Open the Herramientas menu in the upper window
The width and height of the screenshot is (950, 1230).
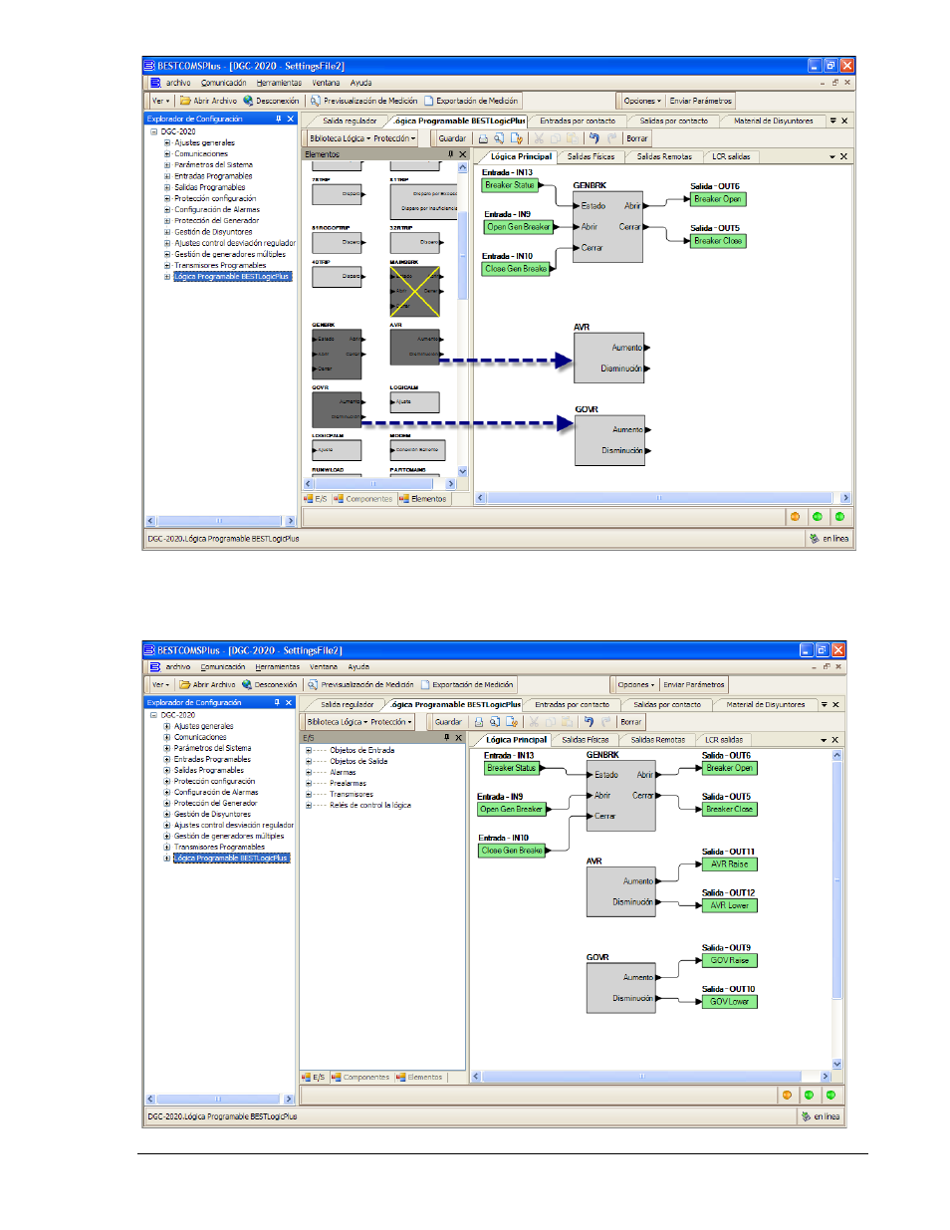pyautogui.click(x=279, y=83)
